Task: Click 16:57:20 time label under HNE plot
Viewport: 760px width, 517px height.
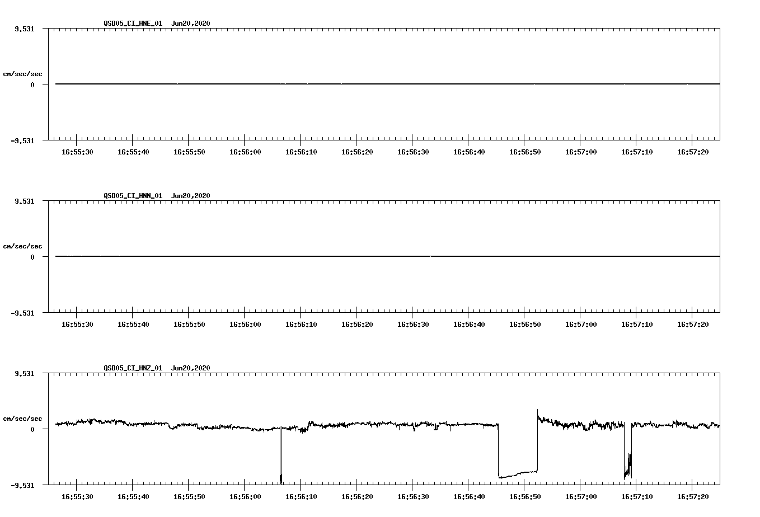Action: tap(693, 152)
